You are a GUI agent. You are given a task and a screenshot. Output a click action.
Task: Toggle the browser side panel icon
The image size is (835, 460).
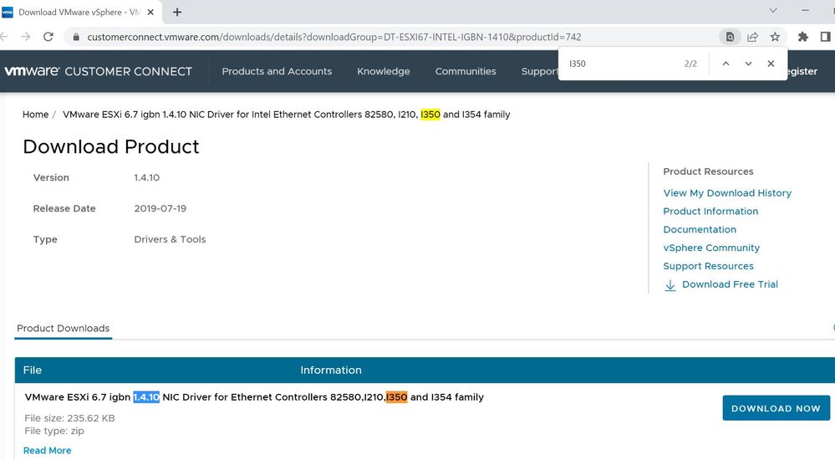click(x=825, y=37)
